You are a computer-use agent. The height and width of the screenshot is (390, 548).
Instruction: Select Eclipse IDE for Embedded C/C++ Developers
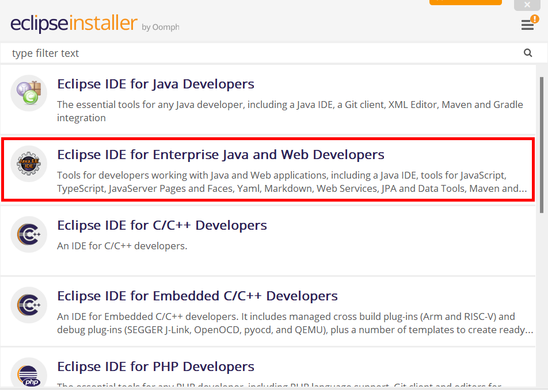[268, 311]
